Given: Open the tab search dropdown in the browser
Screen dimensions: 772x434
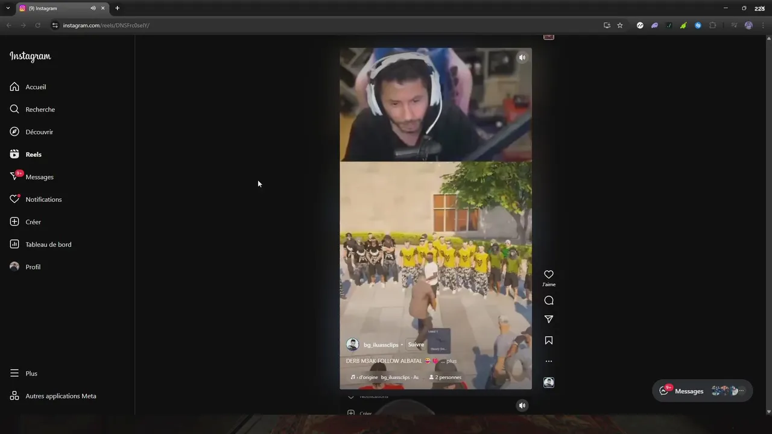Looking at the screenshot, I should pos(8,8).
